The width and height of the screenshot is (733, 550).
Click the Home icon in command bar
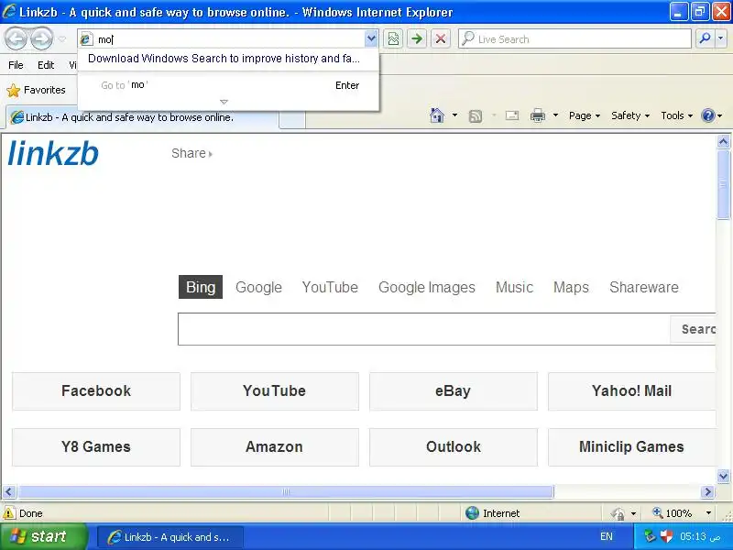click(x=437, y=115)
